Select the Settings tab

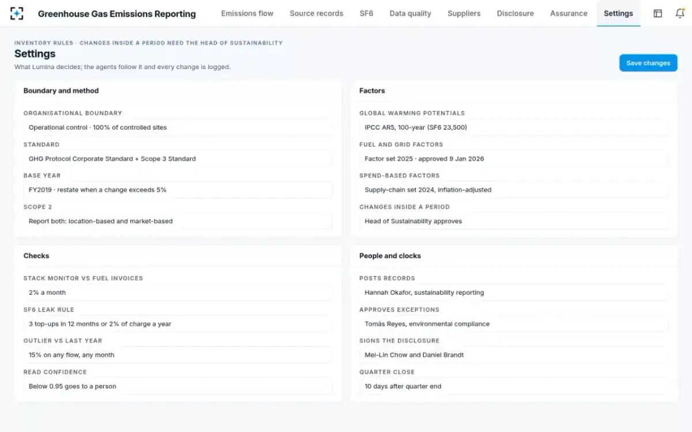point(618,13)
